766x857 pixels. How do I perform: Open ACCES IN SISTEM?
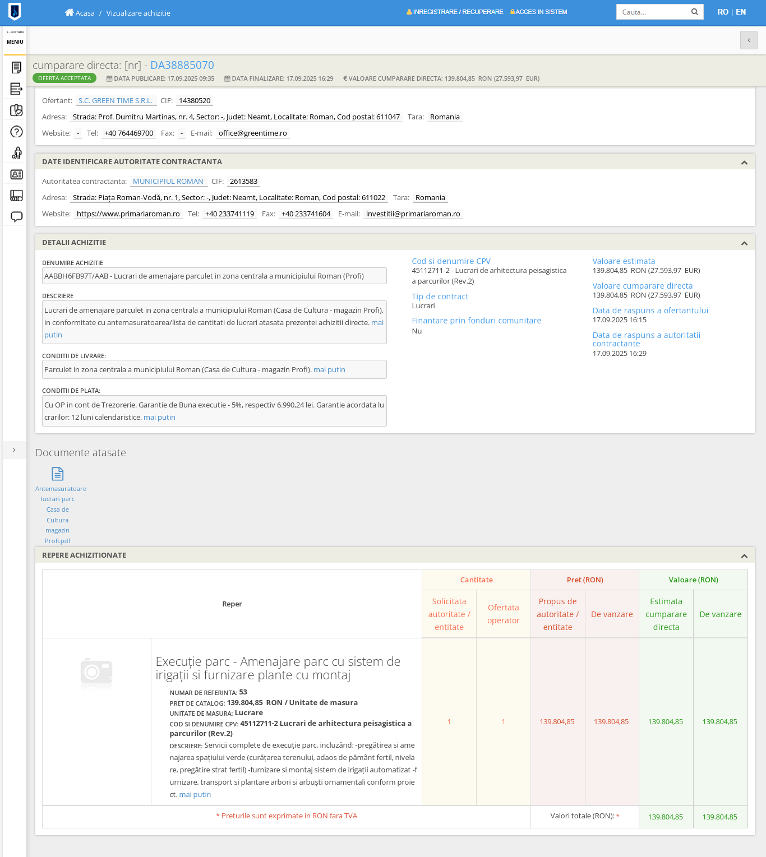point(541,12)
